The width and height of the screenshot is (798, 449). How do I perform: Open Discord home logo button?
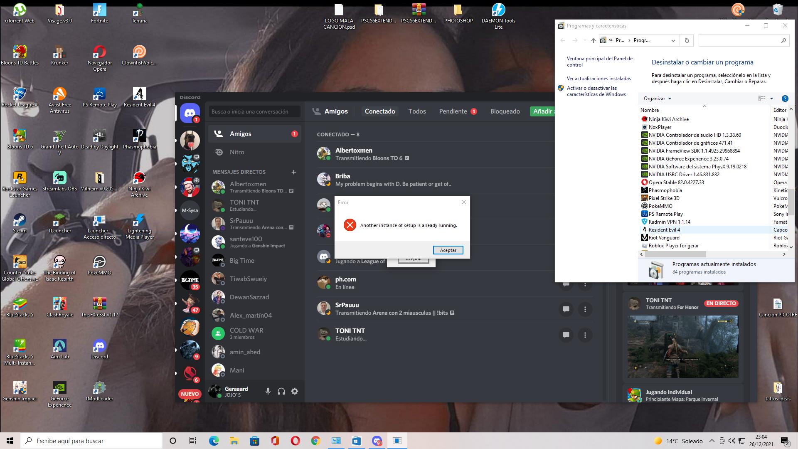(x=190, y=113)
